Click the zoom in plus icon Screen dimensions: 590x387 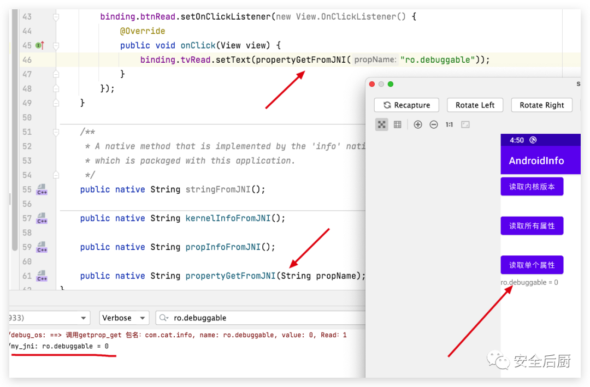point(418,124)
